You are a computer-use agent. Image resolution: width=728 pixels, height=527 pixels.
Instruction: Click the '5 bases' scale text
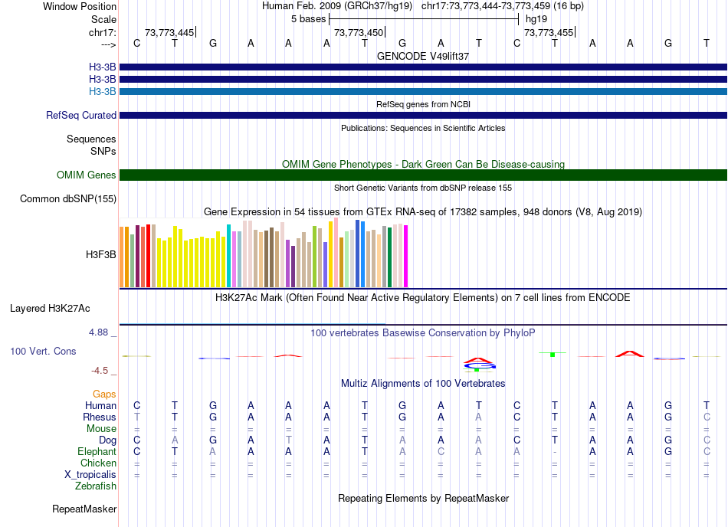tap(308, 19)
